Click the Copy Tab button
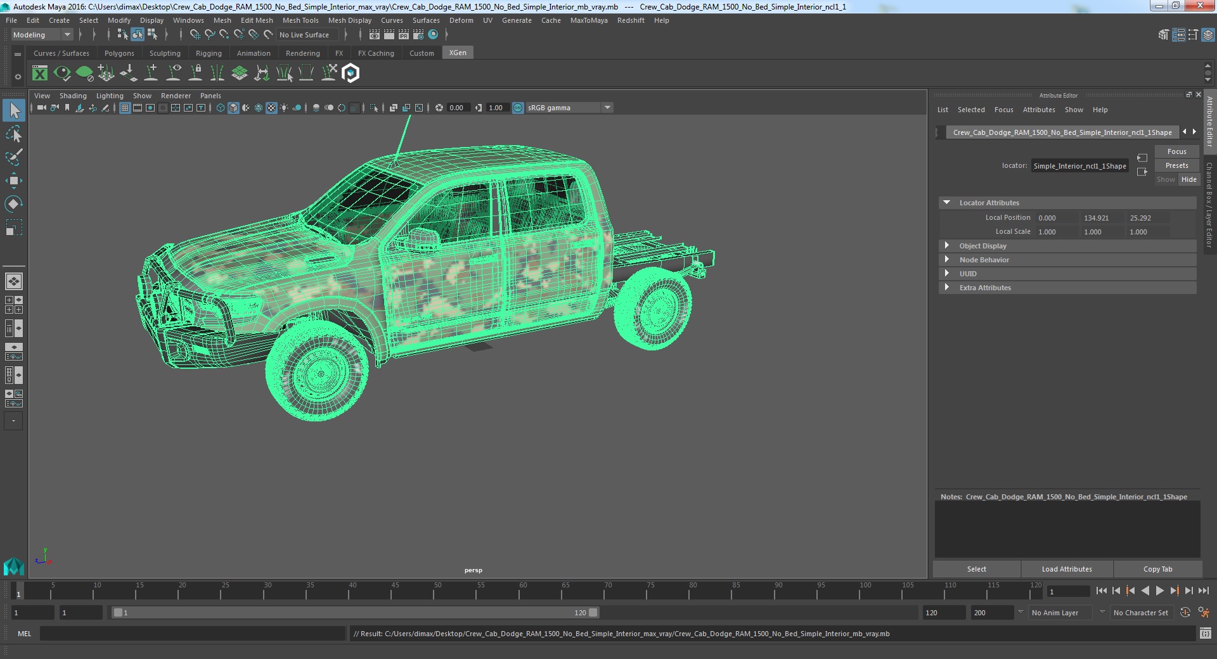This screenshot has height=659, width=1217. [x=1157, y=569]
